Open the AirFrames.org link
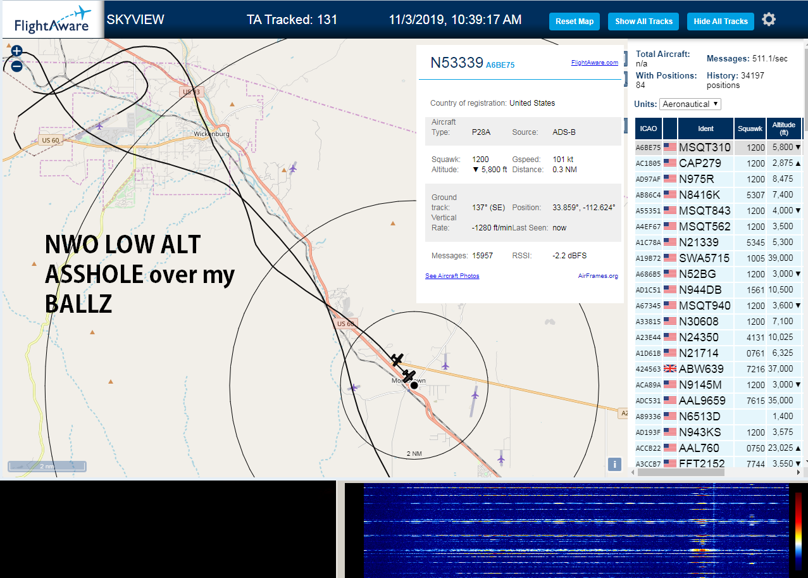 598,275
